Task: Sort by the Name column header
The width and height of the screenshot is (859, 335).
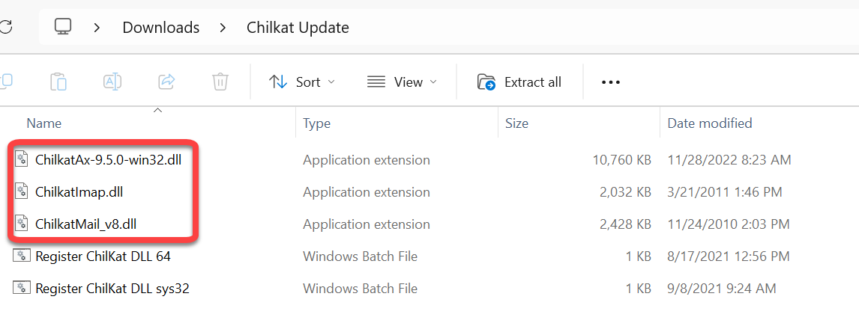Action: coord(44,123)
